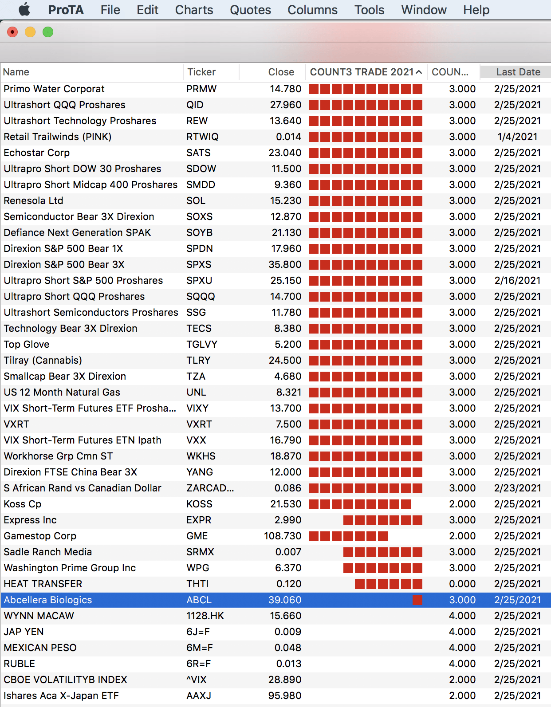Select Direxion S&P 500 Bear 1X
The height and width of the screenshot is (707, 551).
click(275, 248)
